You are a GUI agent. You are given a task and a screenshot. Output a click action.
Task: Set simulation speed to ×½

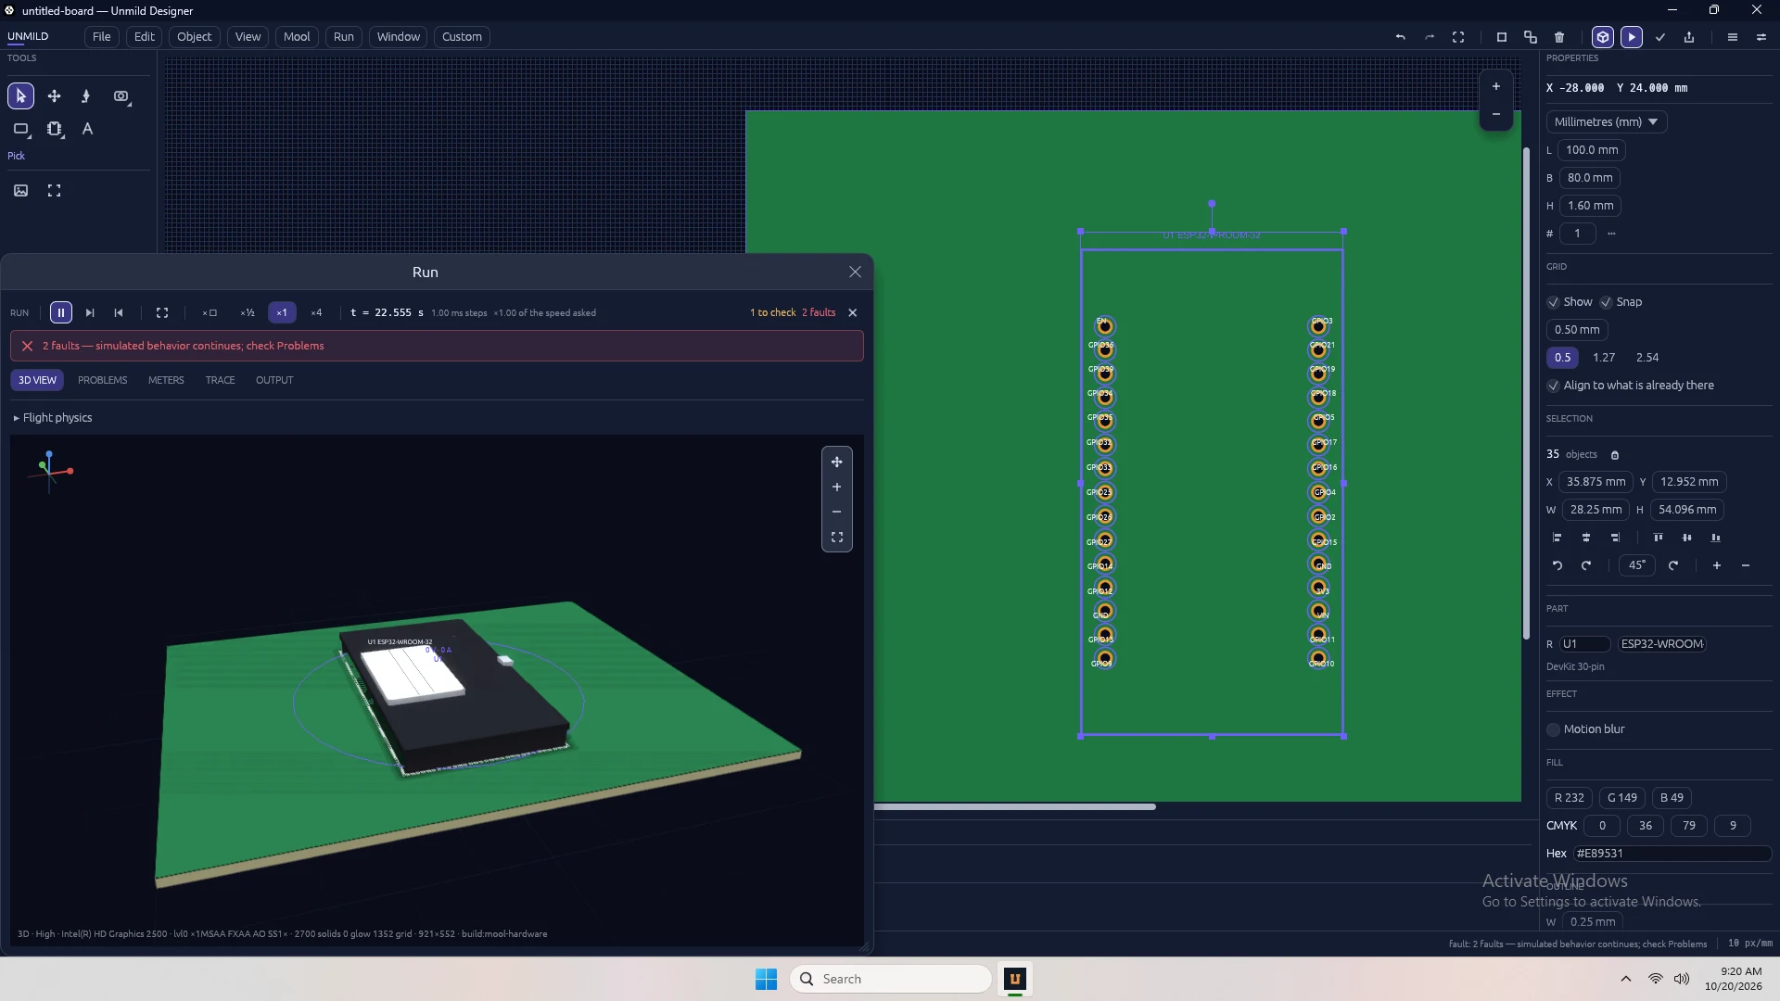(x=248, y=313)
